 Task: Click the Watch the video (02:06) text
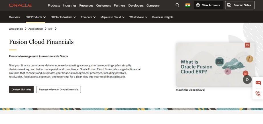190,90
